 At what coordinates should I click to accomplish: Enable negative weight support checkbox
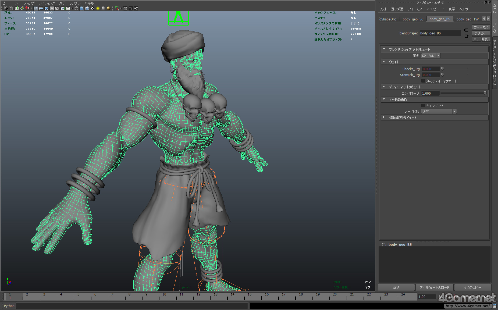[x=423, y=81]
